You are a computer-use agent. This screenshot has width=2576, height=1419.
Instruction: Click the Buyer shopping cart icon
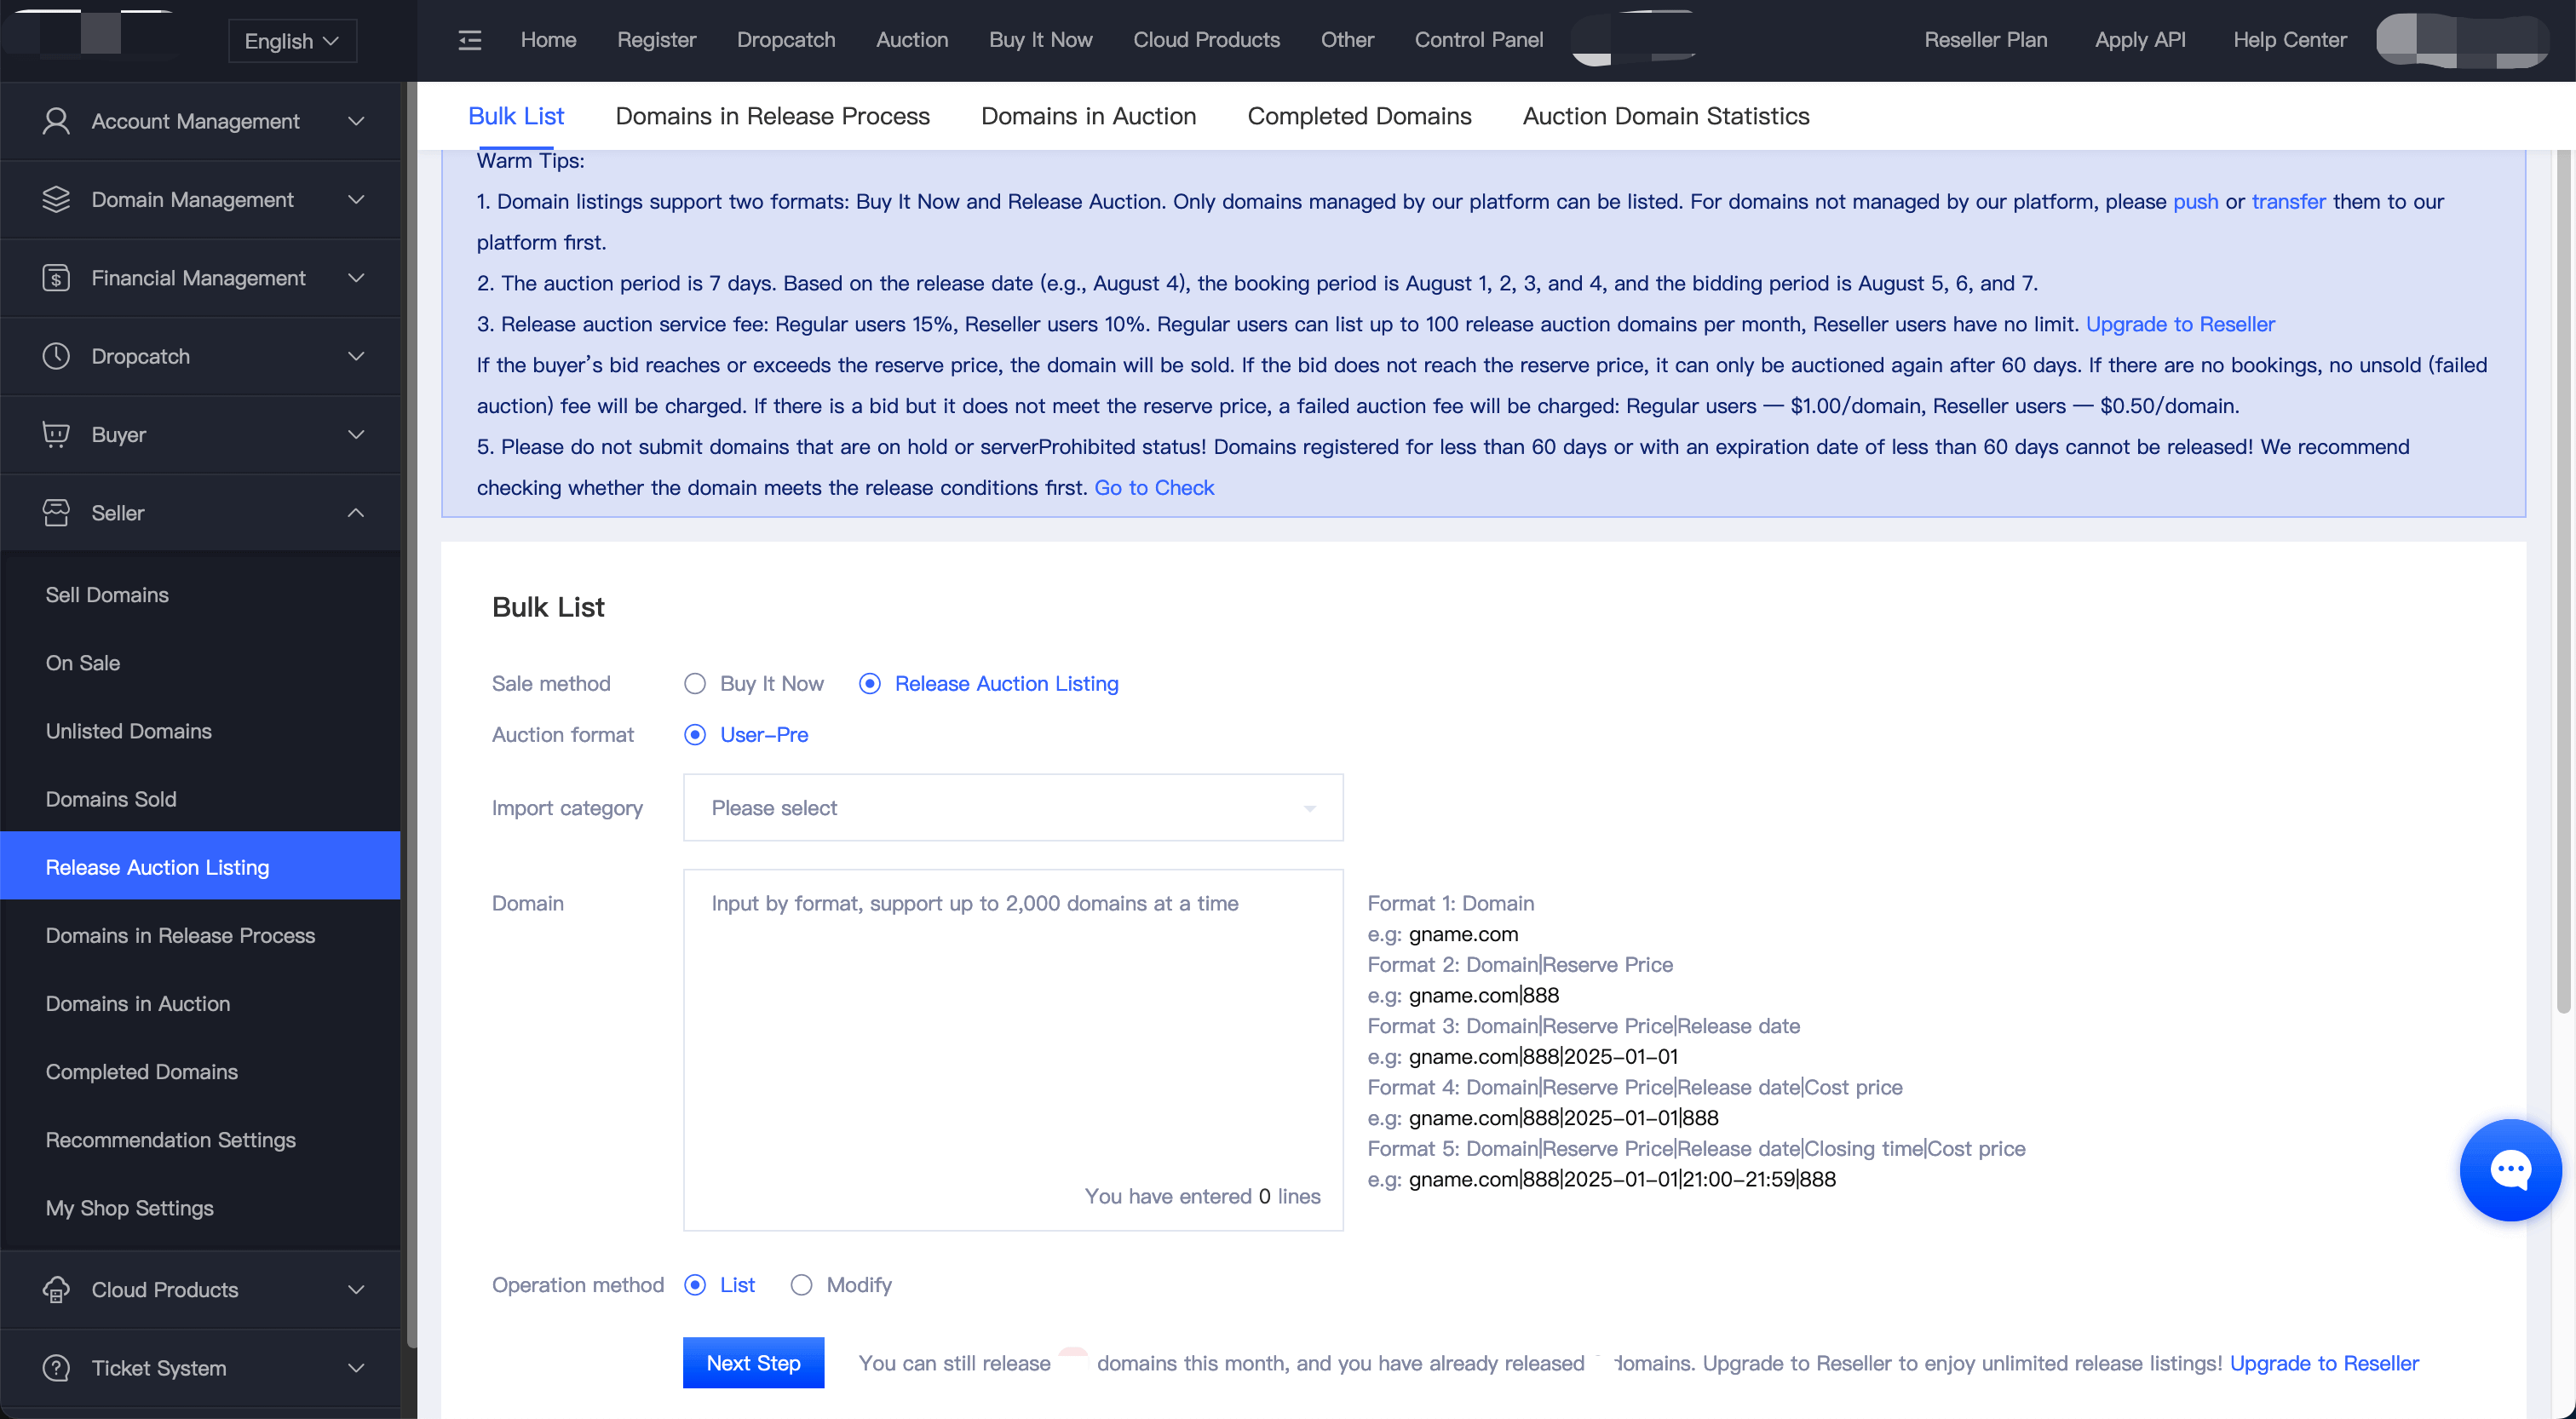(56, 434)
